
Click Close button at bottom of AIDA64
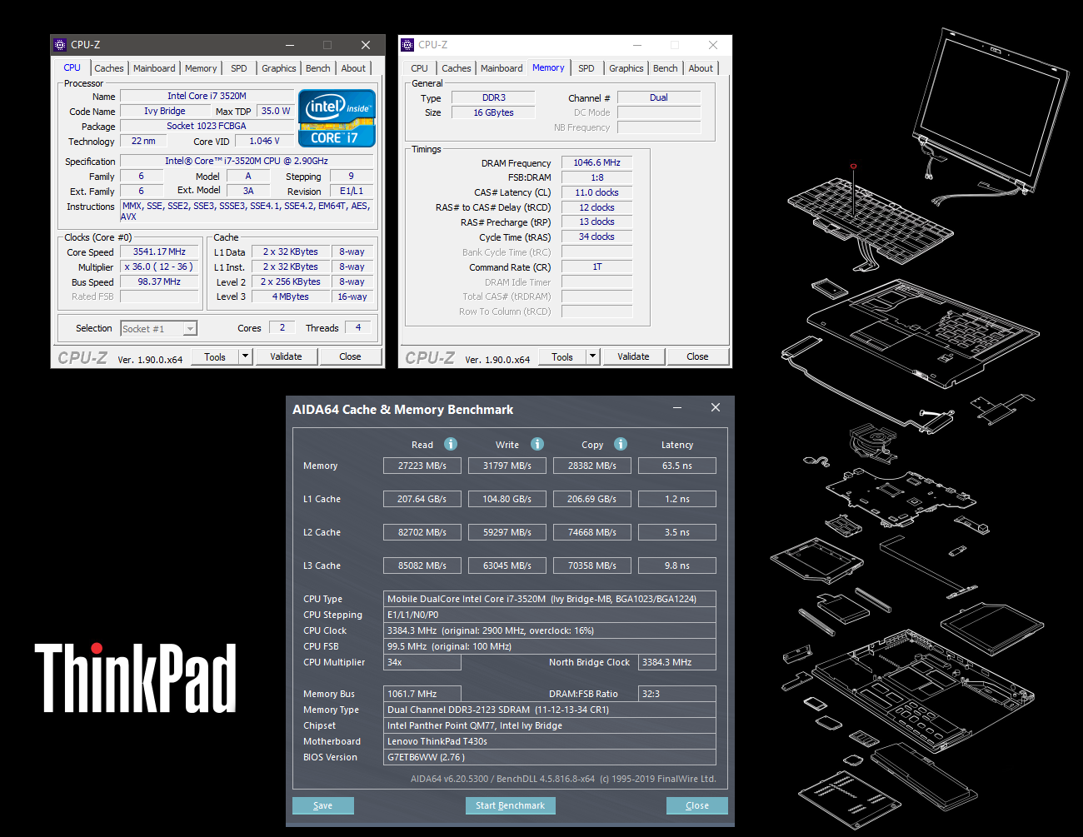point(697,805)
